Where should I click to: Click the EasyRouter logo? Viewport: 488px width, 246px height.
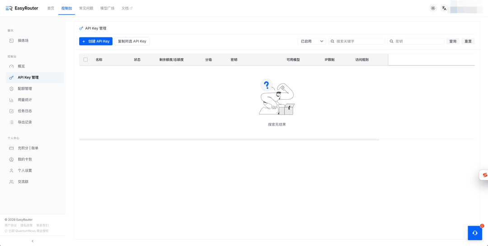[x=22, y=9]
